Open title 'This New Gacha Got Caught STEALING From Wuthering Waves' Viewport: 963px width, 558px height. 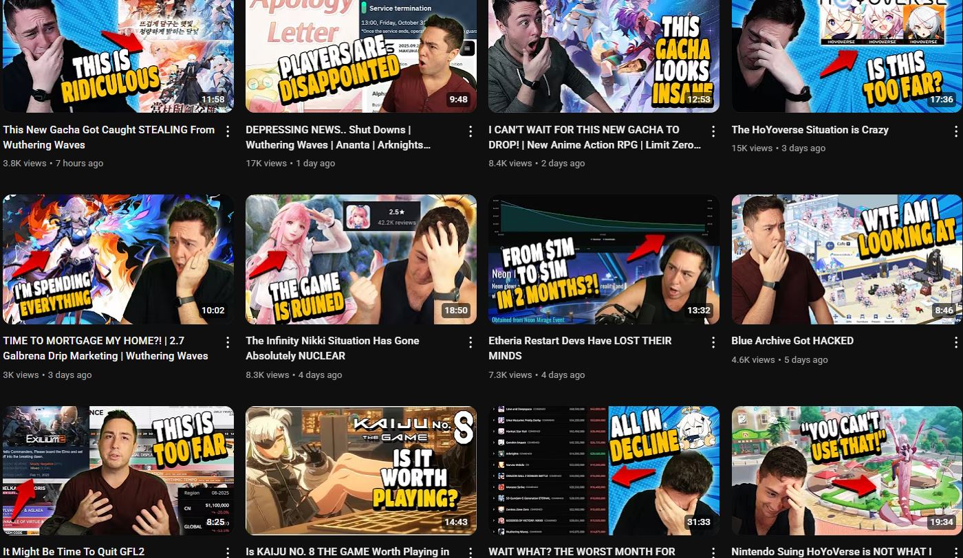pyautogui.click(x=109, y=137)
